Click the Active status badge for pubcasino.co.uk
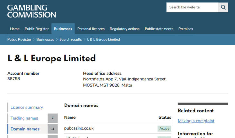The height and width of the screenshot is (138, 235). [x=164, y=129]
